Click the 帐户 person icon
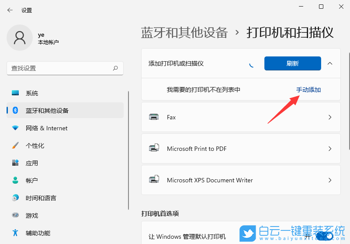 pyautogui.click(x=15, y=180)
